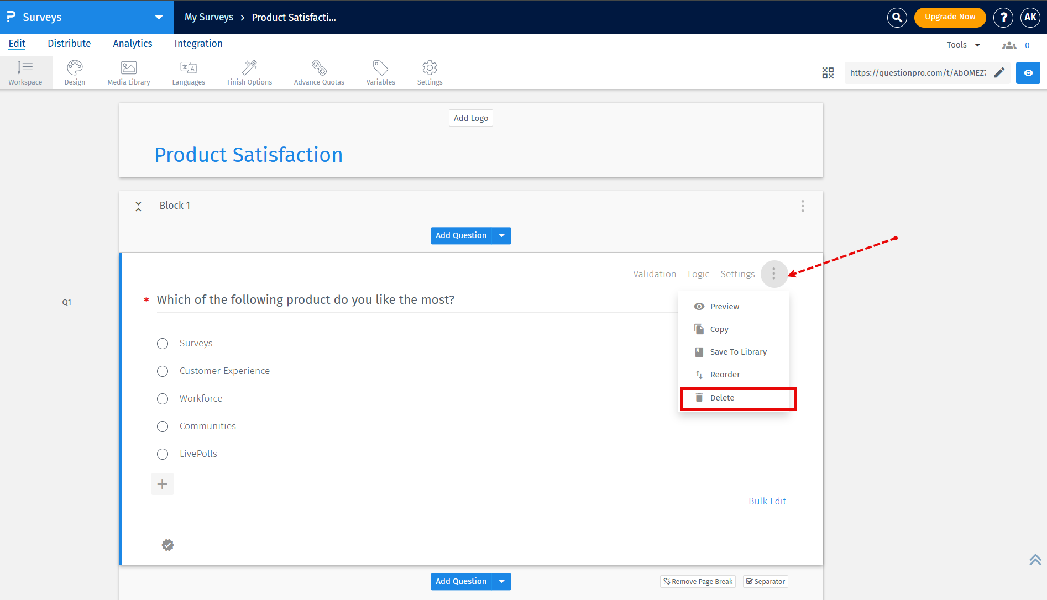Image resolution: width=1047 pixels, height=600 pixels.
Task: Select the Surveys radio option
Action: [163, 344]
